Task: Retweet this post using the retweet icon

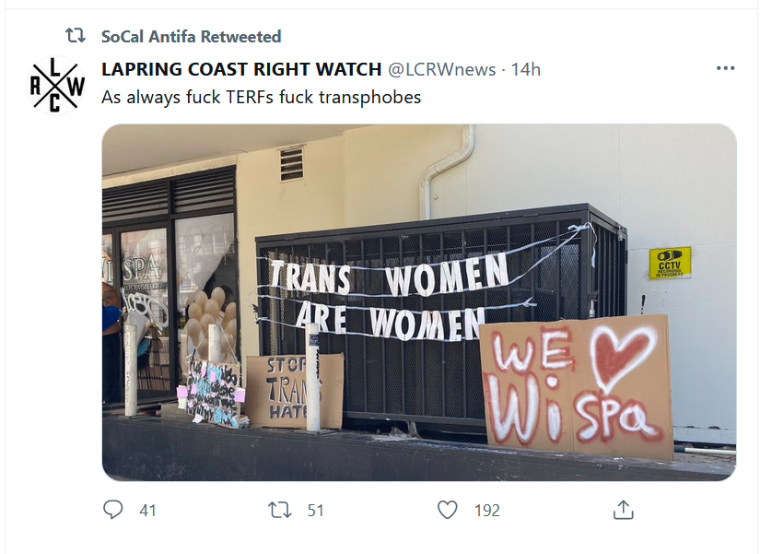Action: point(280,510)
